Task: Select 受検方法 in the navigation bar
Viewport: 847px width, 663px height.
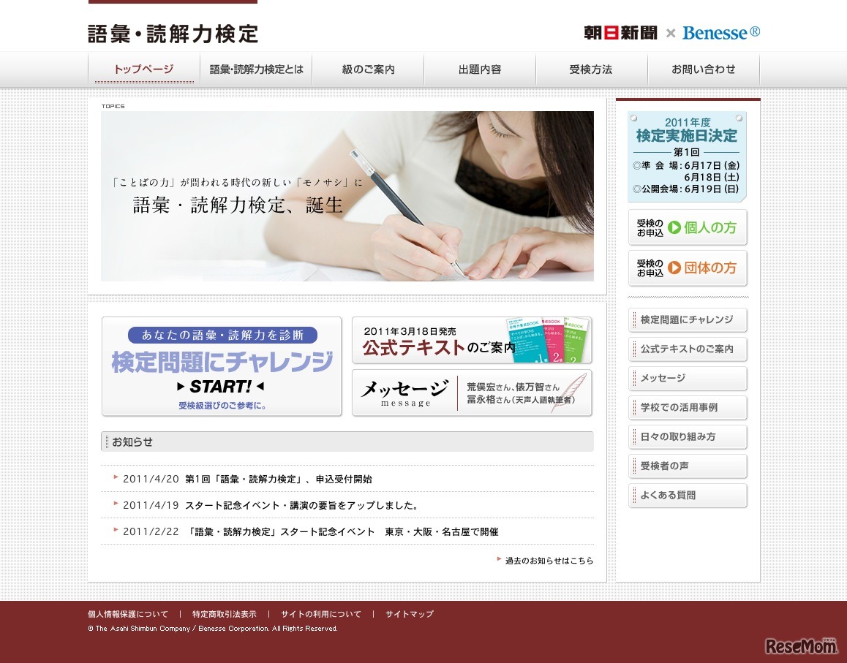Action: click(592, 69)
